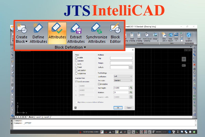
Task: Click command line scroll up arrow
Action: click(196, 121)
